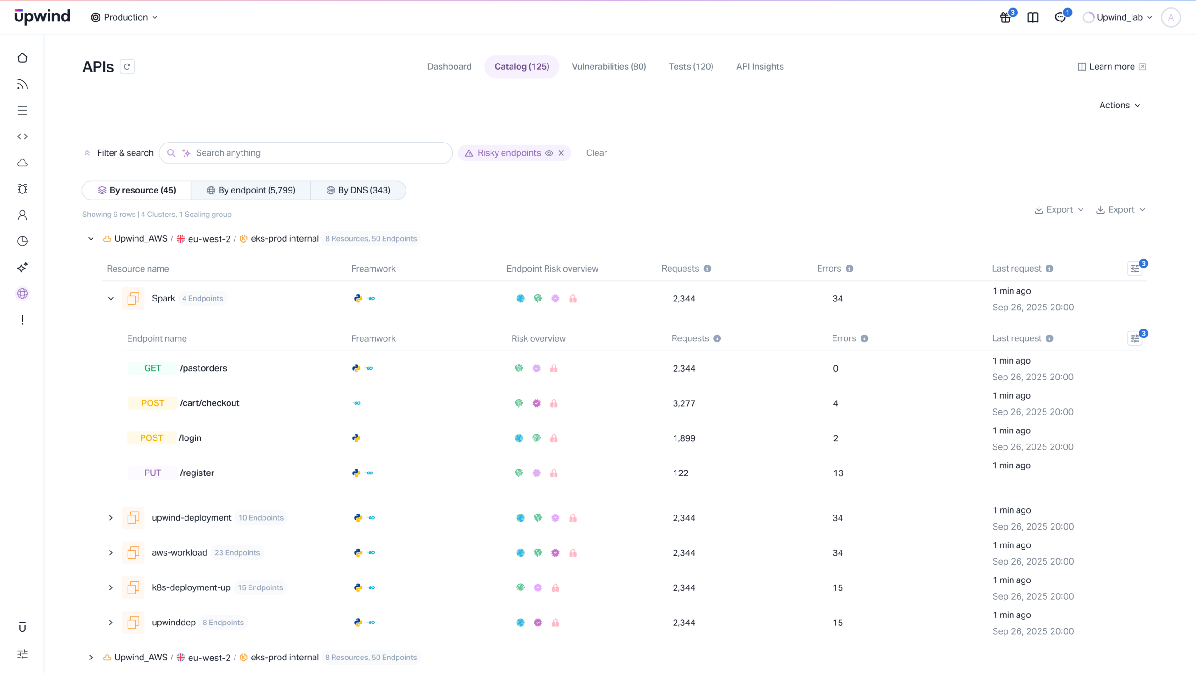Click Clear to remove the filter
Image resolution: width=1196 pixels, height=673 pixels.
[597, 153]
